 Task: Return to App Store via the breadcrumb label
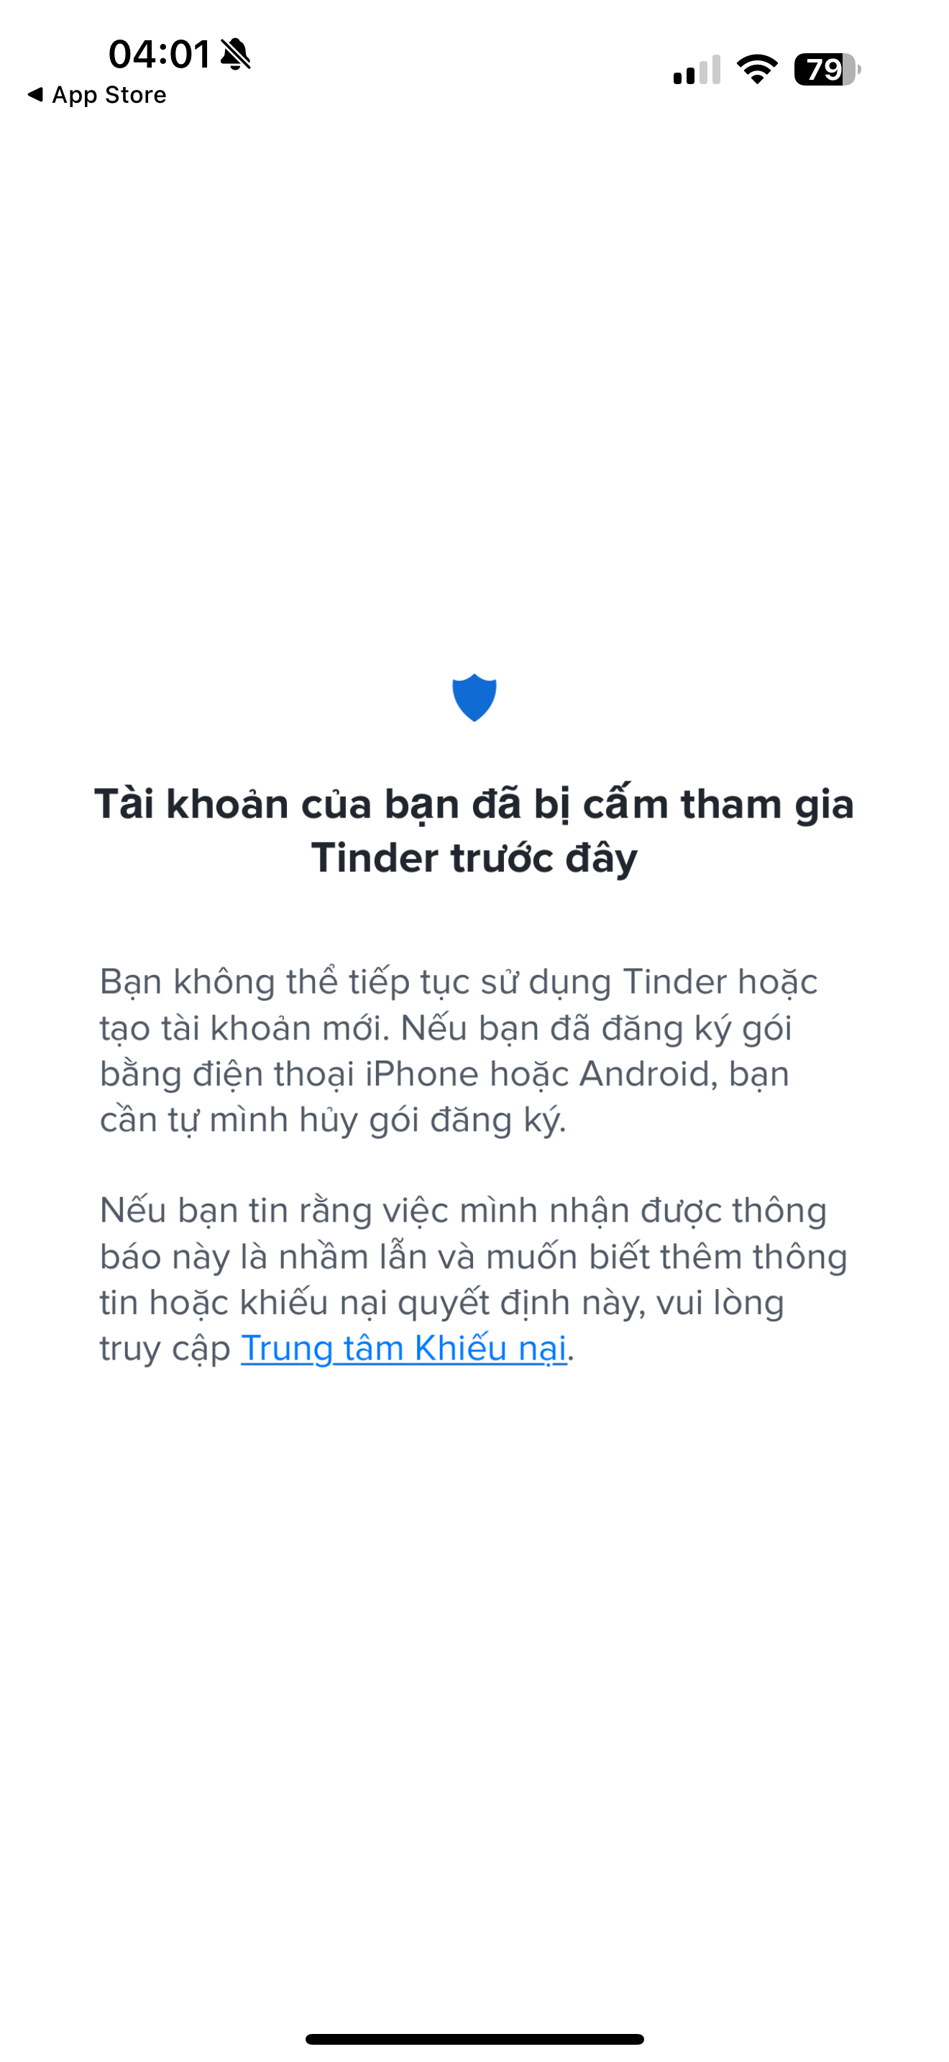(x=109, y=94)
